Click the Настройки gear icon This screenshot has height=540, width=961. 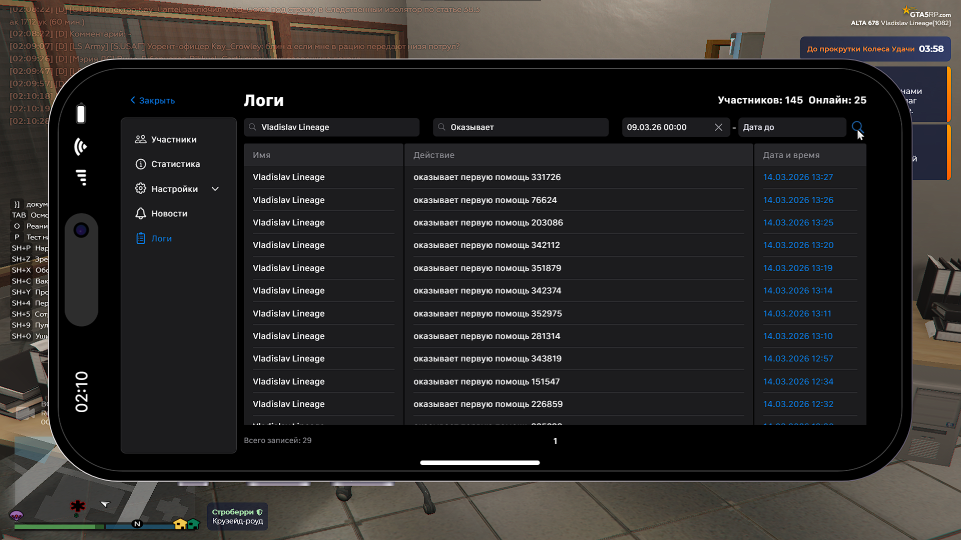[x=141, y=188]
